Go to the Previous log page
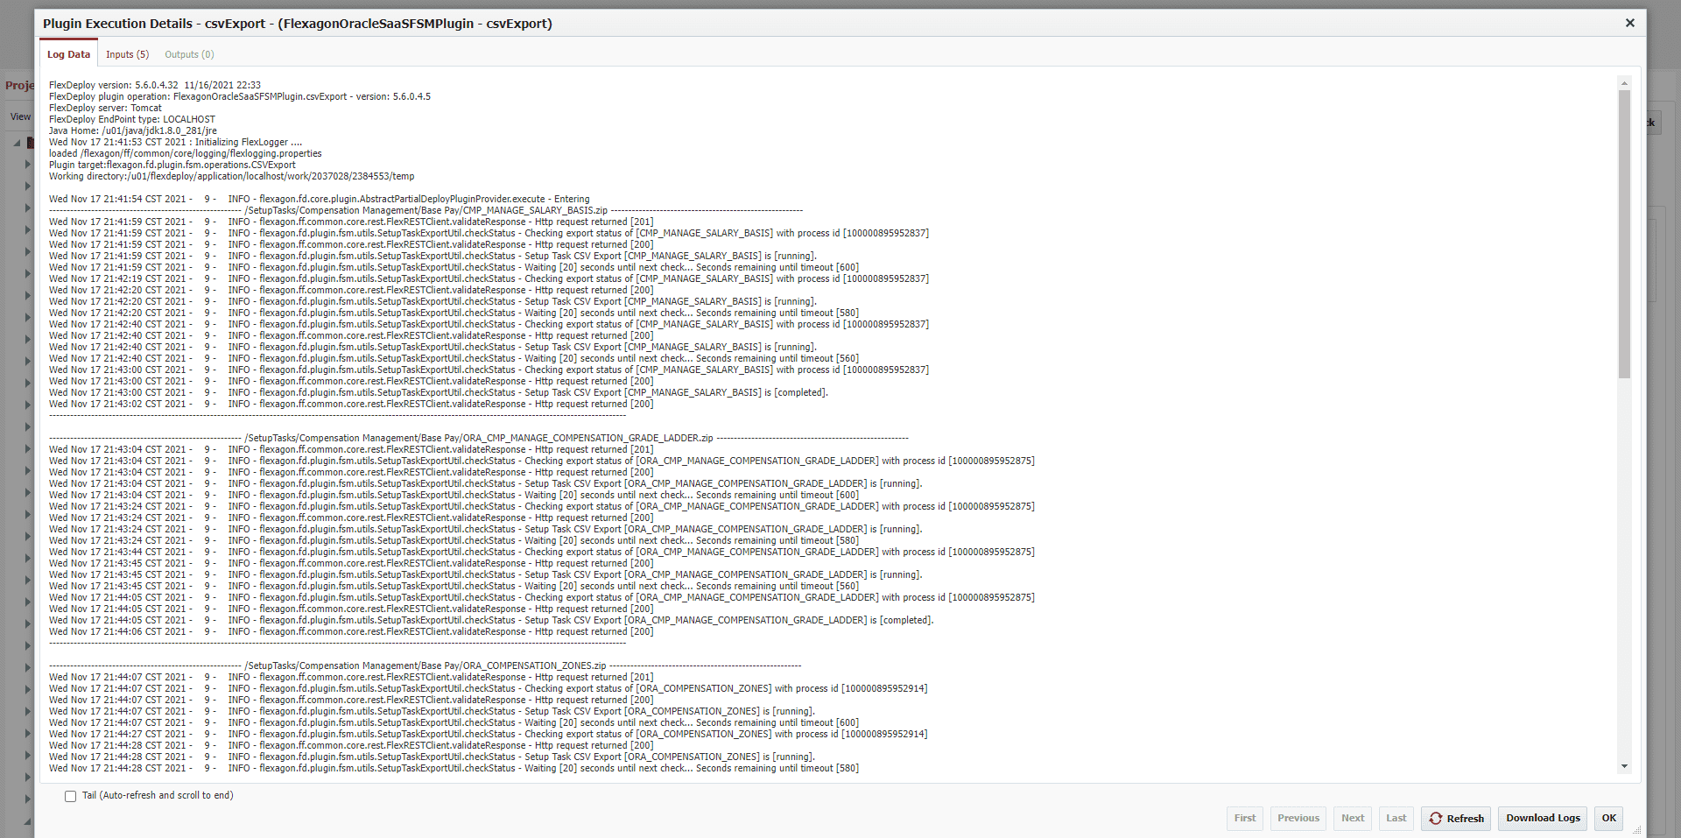This screenshot has width=1681, height=838. [x=1298, y=818]
